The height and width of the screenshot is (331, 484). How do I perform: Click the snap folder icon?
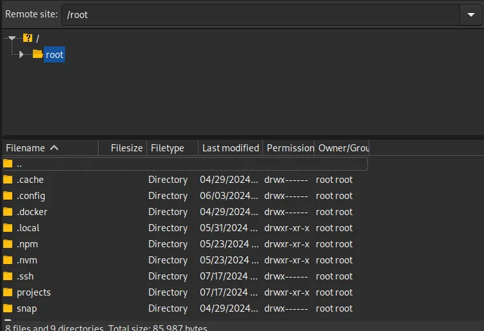pyautogui.click(x=8, y=308)
